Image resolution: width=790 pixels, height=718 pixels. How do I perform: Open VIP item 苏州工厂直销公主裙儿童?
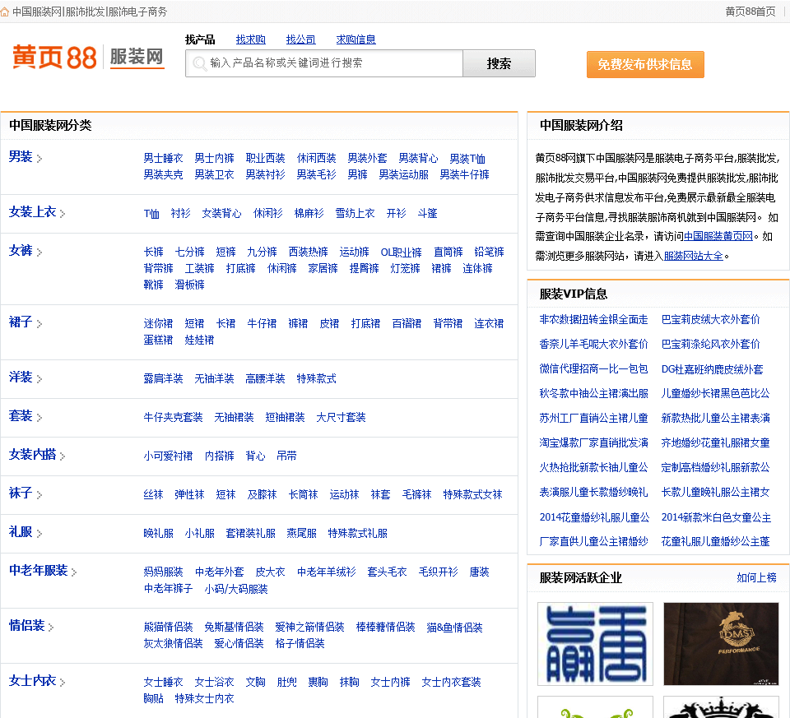click(x=593, y=418)
